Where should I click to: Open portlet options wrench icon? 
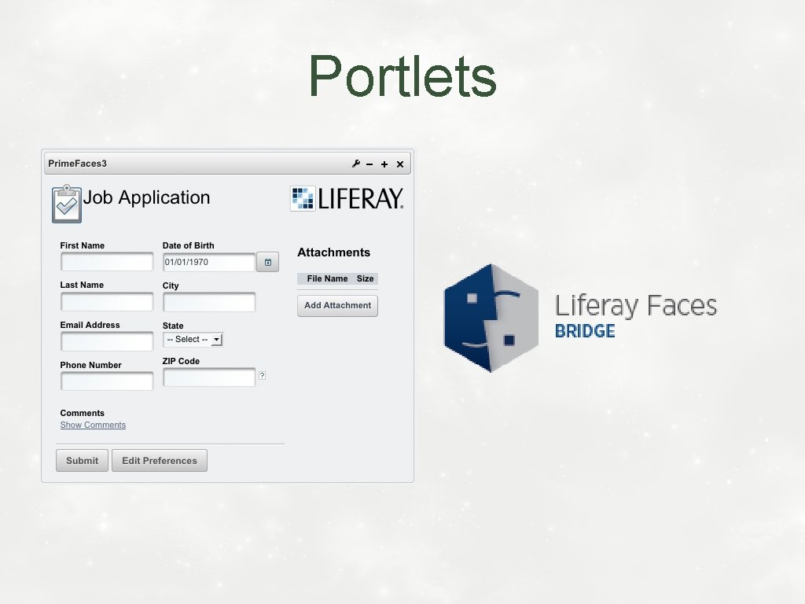tap(356, 164)
